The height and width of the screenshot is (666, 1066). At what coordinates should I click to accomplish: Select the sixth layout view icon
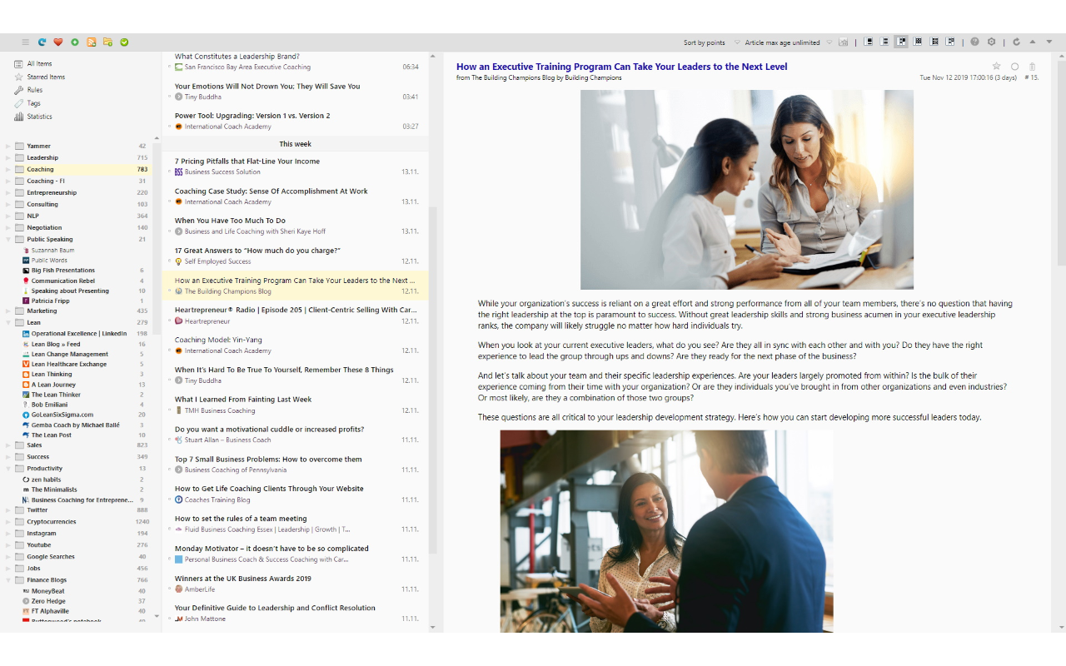[951, 42]
